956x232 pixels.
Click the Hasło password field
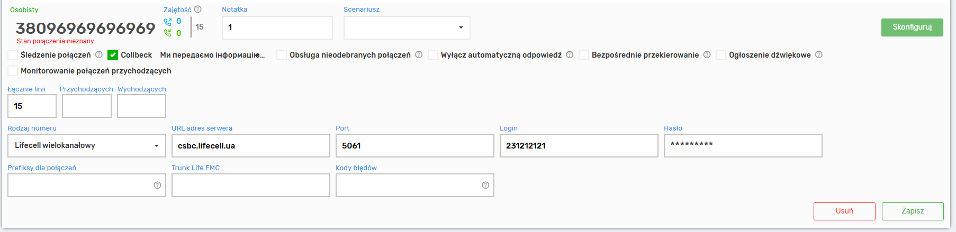click(x=743, y=146)
